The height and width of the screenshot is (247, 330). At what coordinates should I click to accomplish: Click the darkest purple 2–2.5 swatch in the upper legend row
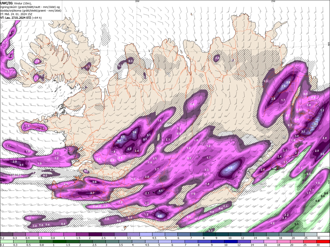[95, 234]
